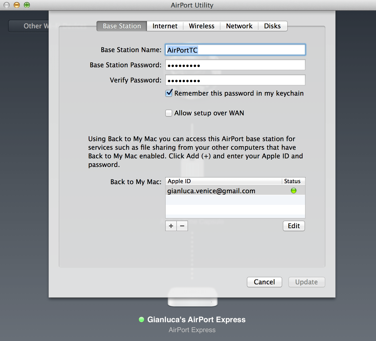This screenshot has width=376, height=341.
Task: Enable Allow setup over WAN
Action: [x=168, y=113]
